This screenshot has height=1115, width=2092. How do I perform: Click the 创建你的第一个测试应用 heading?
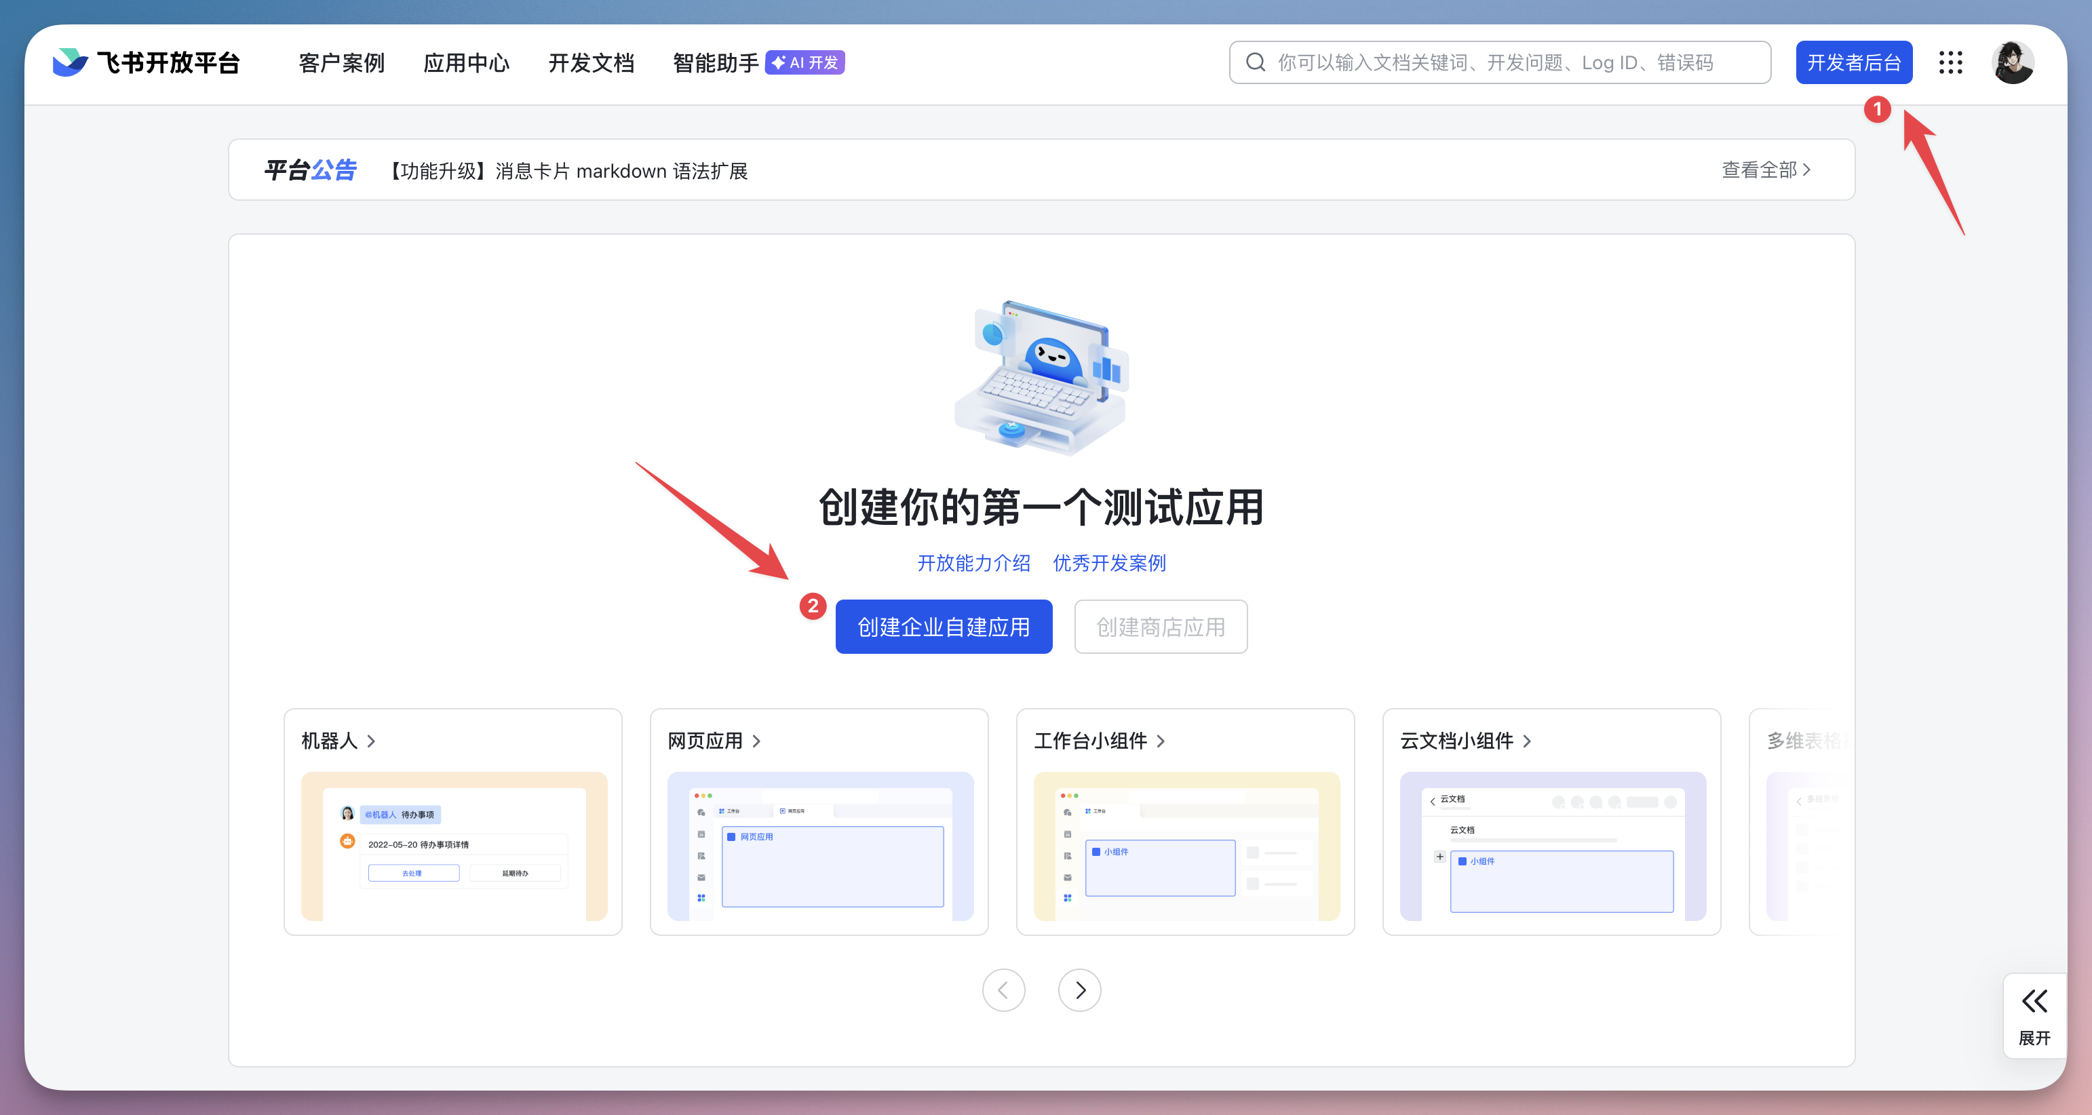tap(1041, 507)
